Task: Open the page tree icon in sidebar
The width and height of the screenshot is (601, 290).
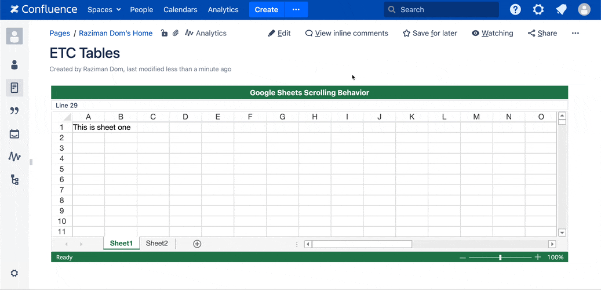Action: [14, 180]
